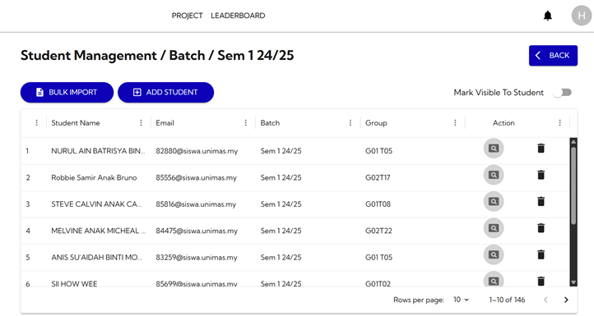
Task: Go to previous page of students
Action: click(545, 300)
